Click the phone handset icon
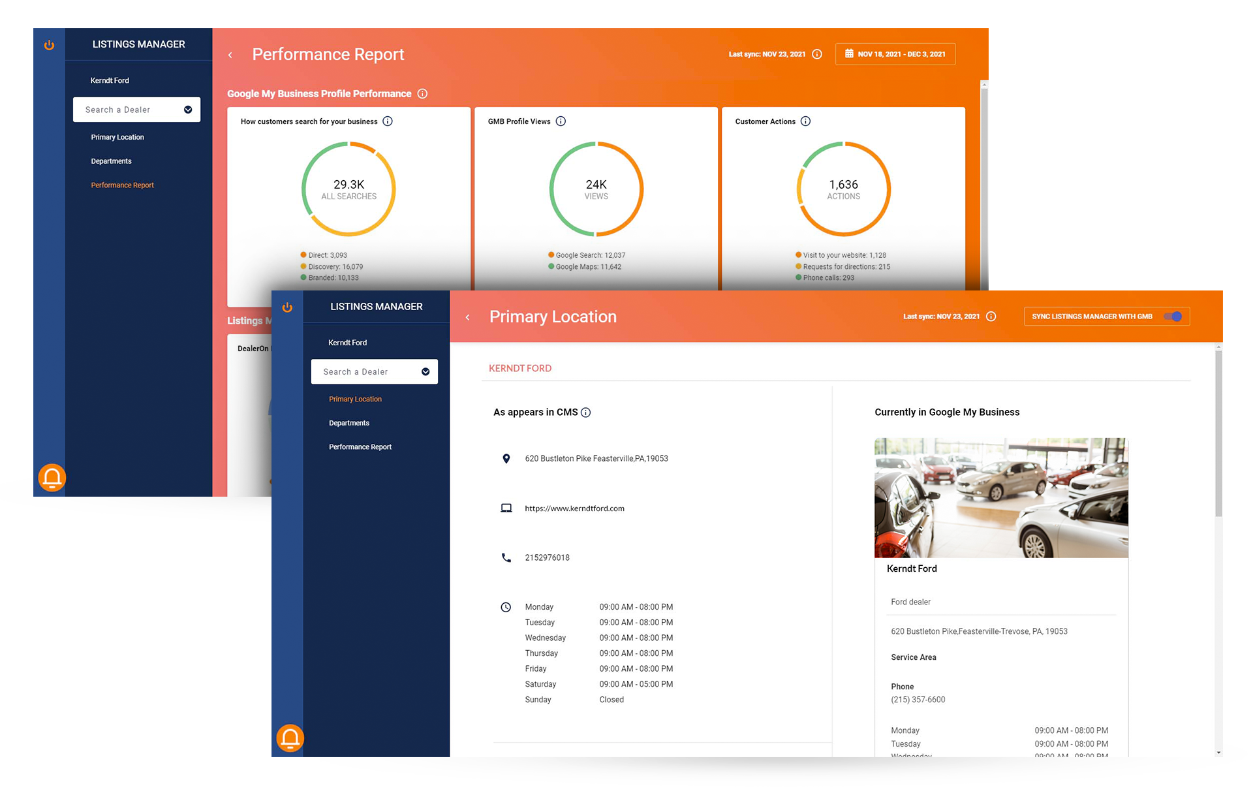Image resolution: width=1253 pixels, height=795 pixels. (506, 558)
